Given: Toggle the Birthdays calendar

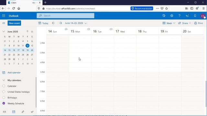Looking at the screenshot, I should coord(4,97).
